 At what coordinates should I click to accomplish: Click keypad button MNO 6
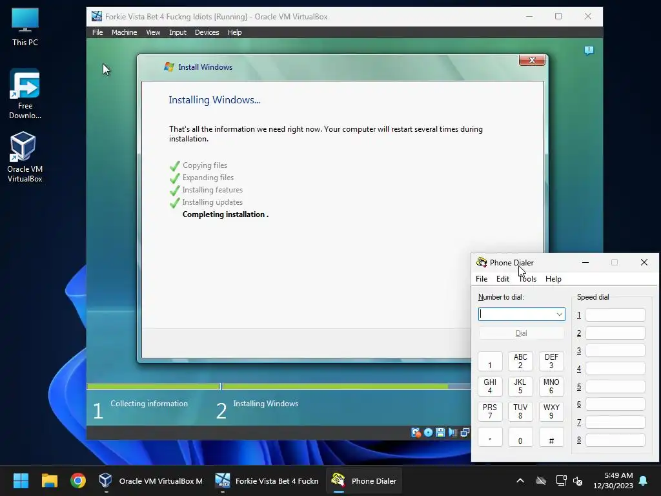pos(551,386)
